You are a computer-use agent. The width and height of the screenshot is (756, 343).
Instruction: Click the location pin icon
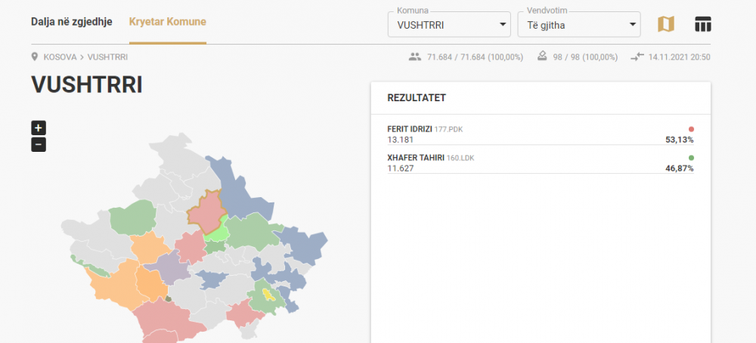click(35, 57)
